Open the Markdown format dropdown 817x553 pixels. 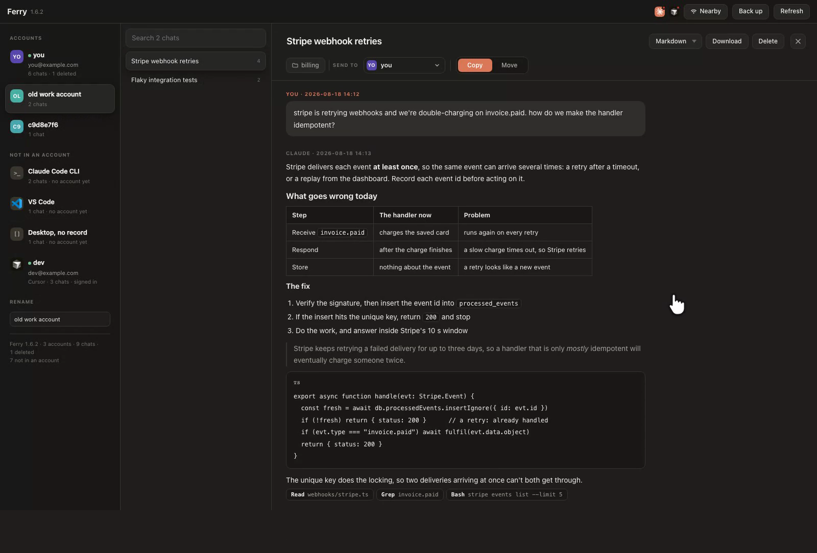pos(675,41)
